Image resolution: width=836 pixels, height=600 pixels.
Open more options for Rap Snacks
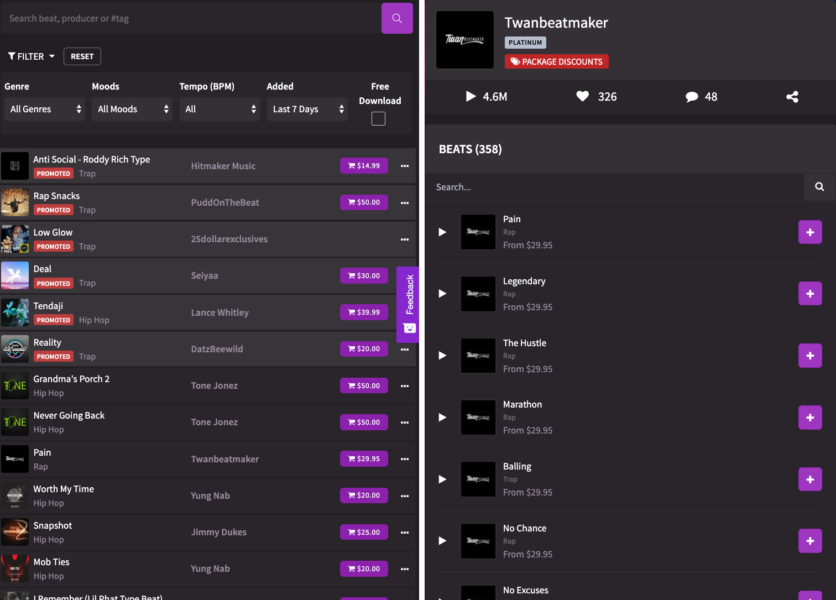405,202
